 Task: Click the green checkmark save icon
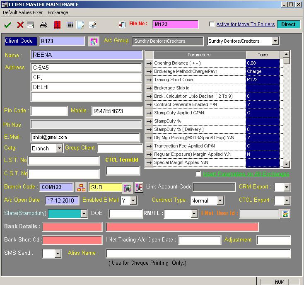point(7,25)
